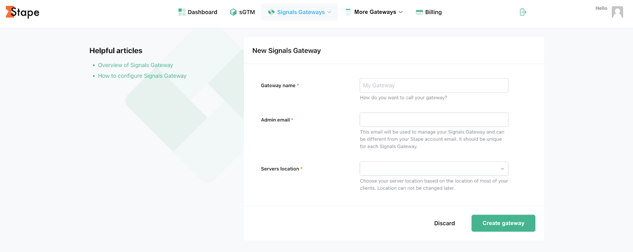Click the sGTM cube icon
633x252 pixels.
233,12
